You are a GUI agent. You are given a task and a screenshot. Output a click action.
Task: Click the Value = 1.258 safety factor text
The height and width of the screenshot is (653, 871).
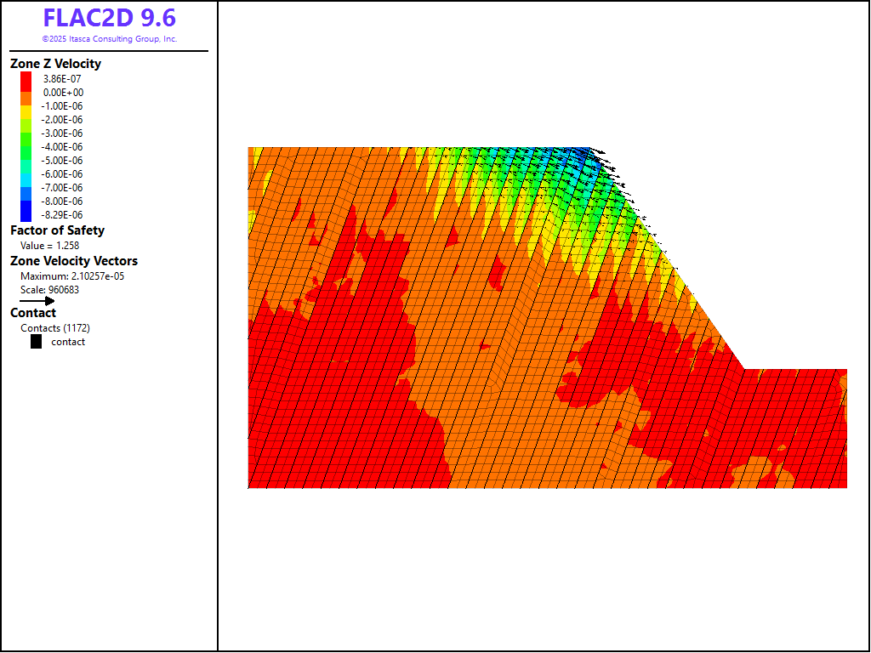[x=49, y=246]
